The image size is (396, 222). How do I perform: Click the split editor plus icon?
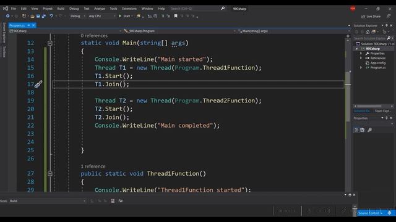point(348,36)
